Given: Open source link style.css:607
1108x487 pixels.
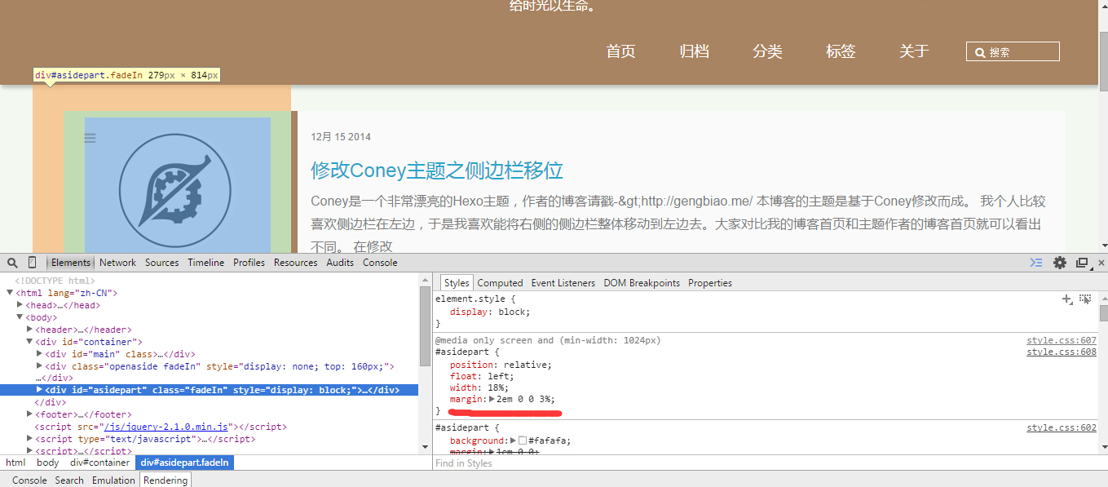Looking at the screenshot, I should click(1062, 340).
